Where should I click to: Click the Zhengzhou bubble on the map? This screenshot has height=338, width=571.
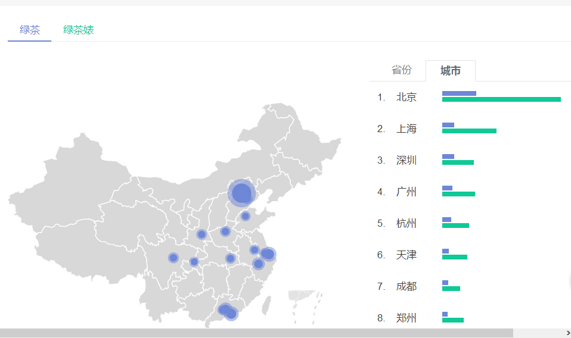click(225, 231)
